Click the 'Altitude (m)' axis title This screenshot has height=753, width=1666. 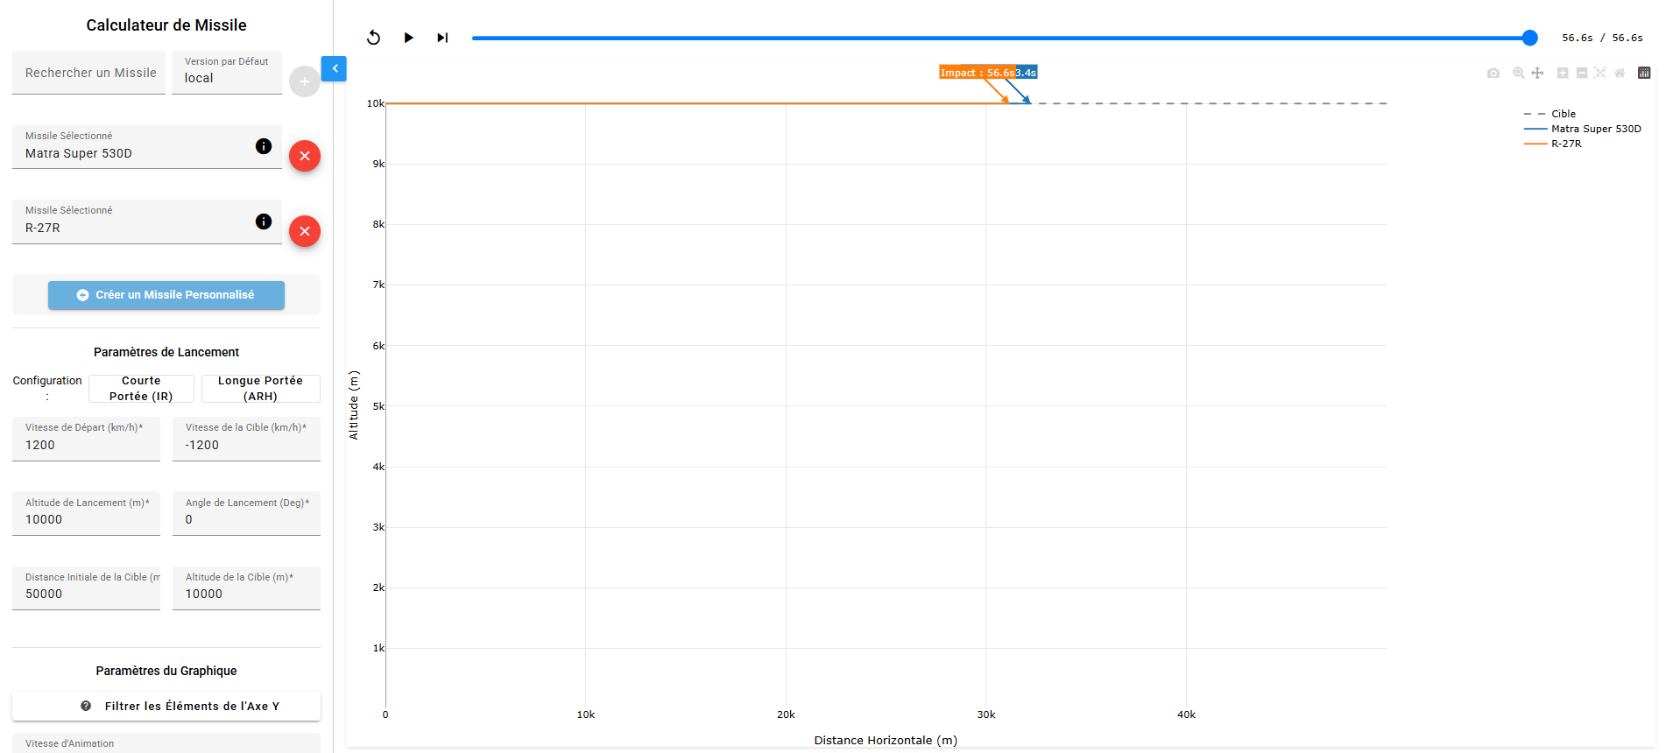click(x=354, y=405)
